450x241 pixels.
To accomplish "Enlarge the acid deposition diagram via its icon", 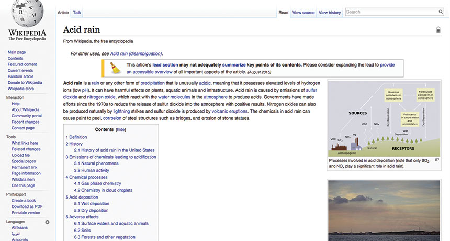I will pyautogui.click(x=437, y=159).
